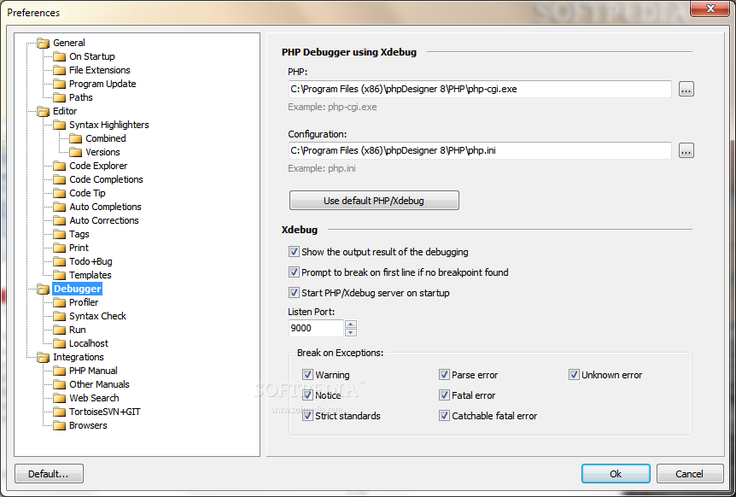
Task: Confirm preferences with Ok
Action: tap(616, 474)
